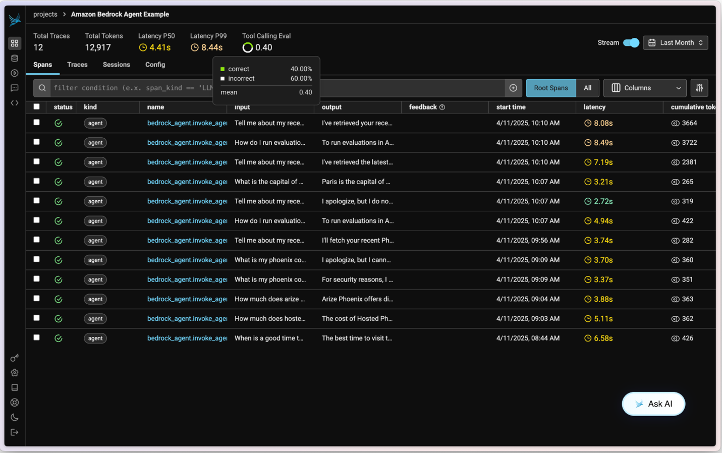The height and width of the screenshot is (453, 722).
Task: Click the Ask AI button
Action: pyautogui.click(x=653, y=404)
